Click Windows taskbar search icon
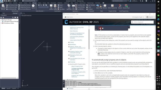Viewport: 161px width, 90px height. pyautogui.click(x=158, y=5)
